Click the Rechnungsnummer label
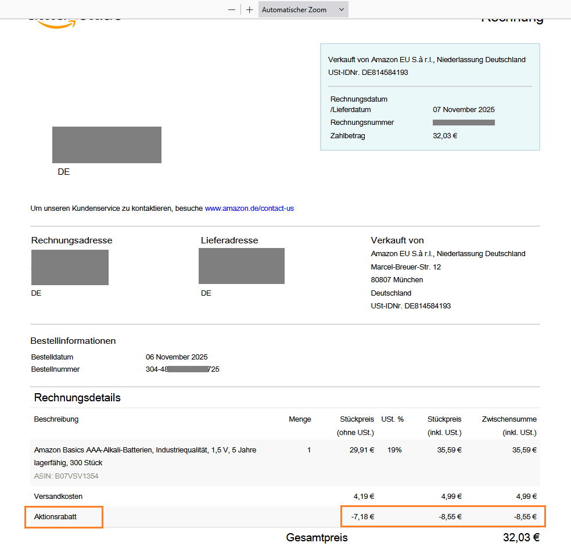Viewport: 571px width, 550px height. point(362,123)
